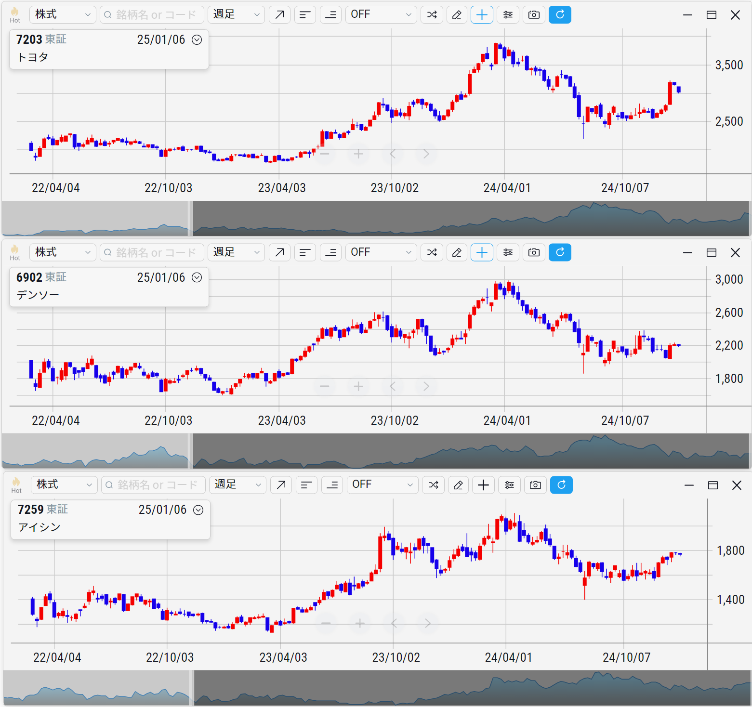Click right-align lines icon in Denso toolbar
This screenshot has width=752, height=707.
[330, 252]
